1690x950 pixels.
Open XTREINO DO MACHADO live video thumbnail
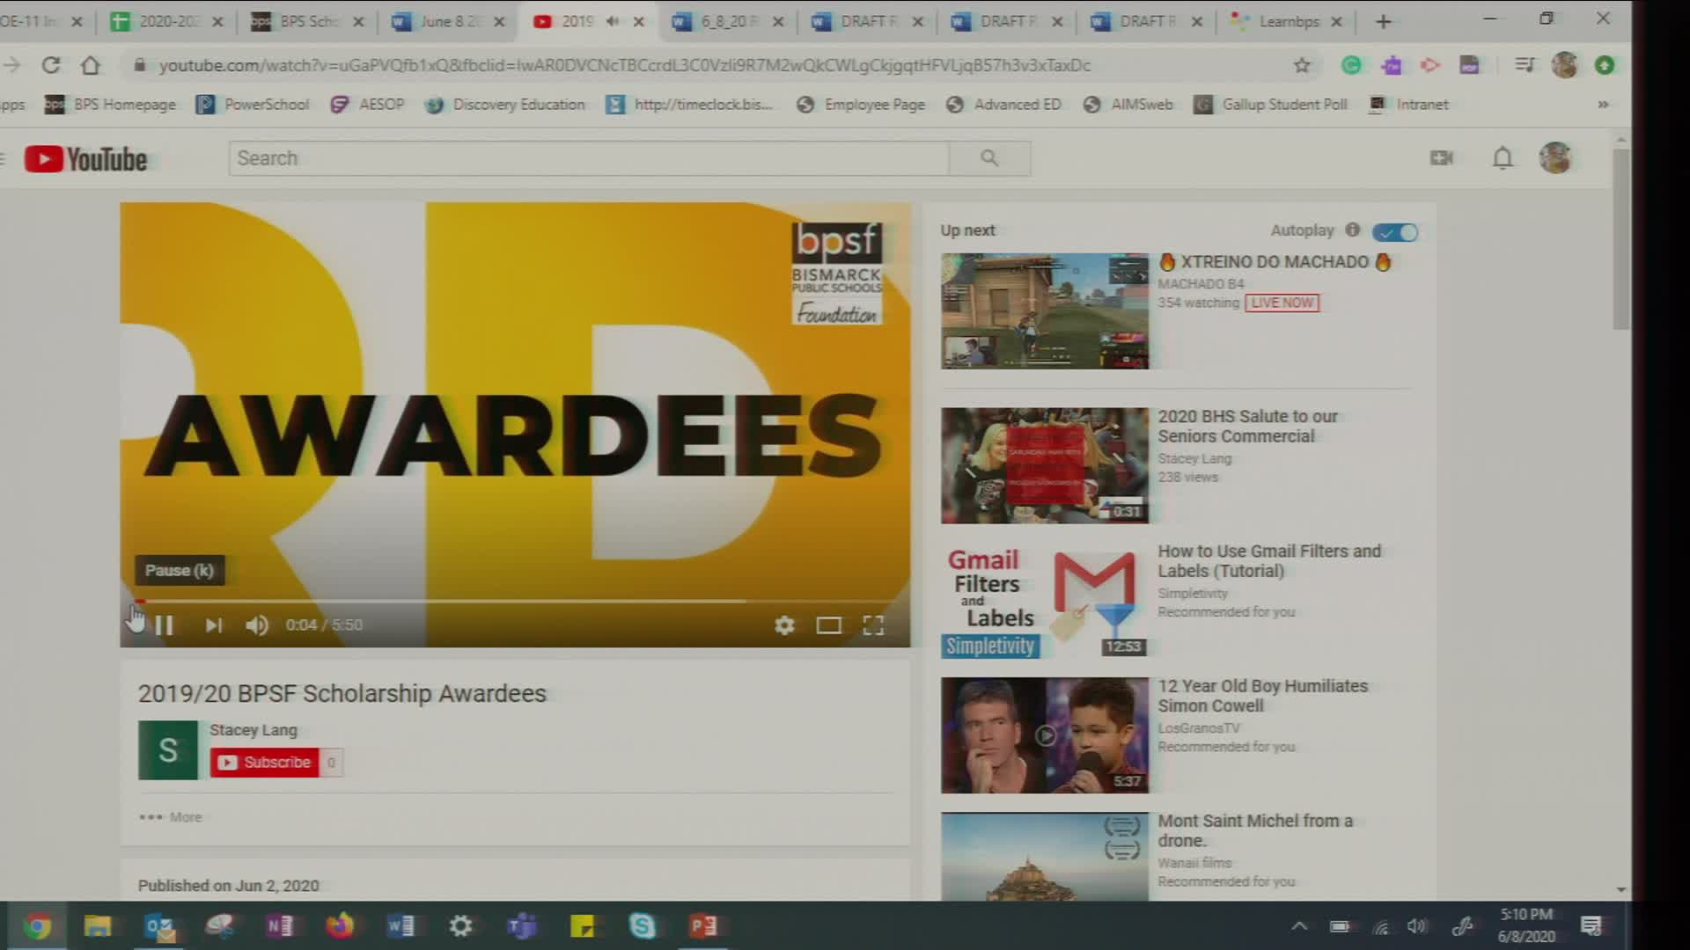pos(1045,311)
